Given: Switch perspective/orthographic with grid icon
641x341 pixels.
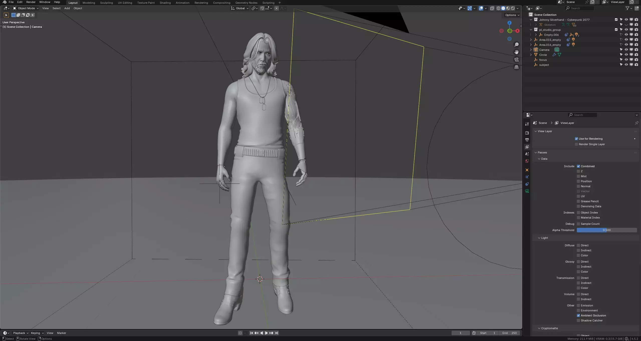Looking at the screenshot, I should point(517,67).
